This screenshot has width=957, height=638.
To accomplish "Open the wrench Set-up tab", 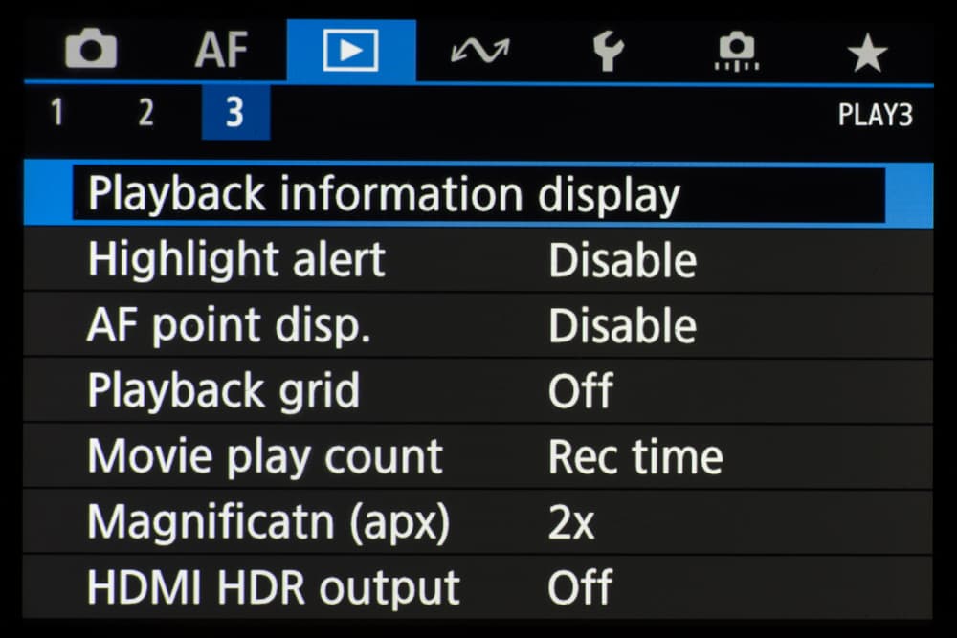I will (x=608, y=51).
